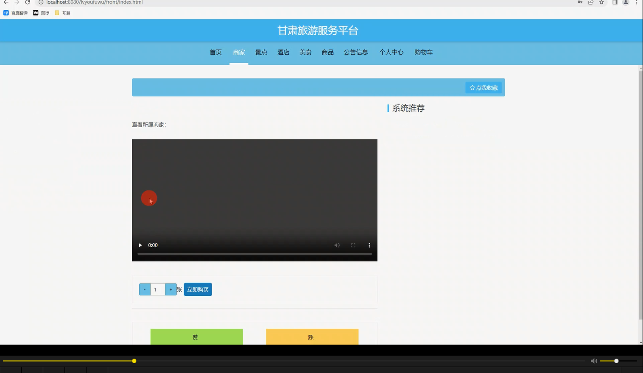Screen dimensions: 643x373
Task: Open the 个人中心 nav item
Action: click(x=391, y=52)
